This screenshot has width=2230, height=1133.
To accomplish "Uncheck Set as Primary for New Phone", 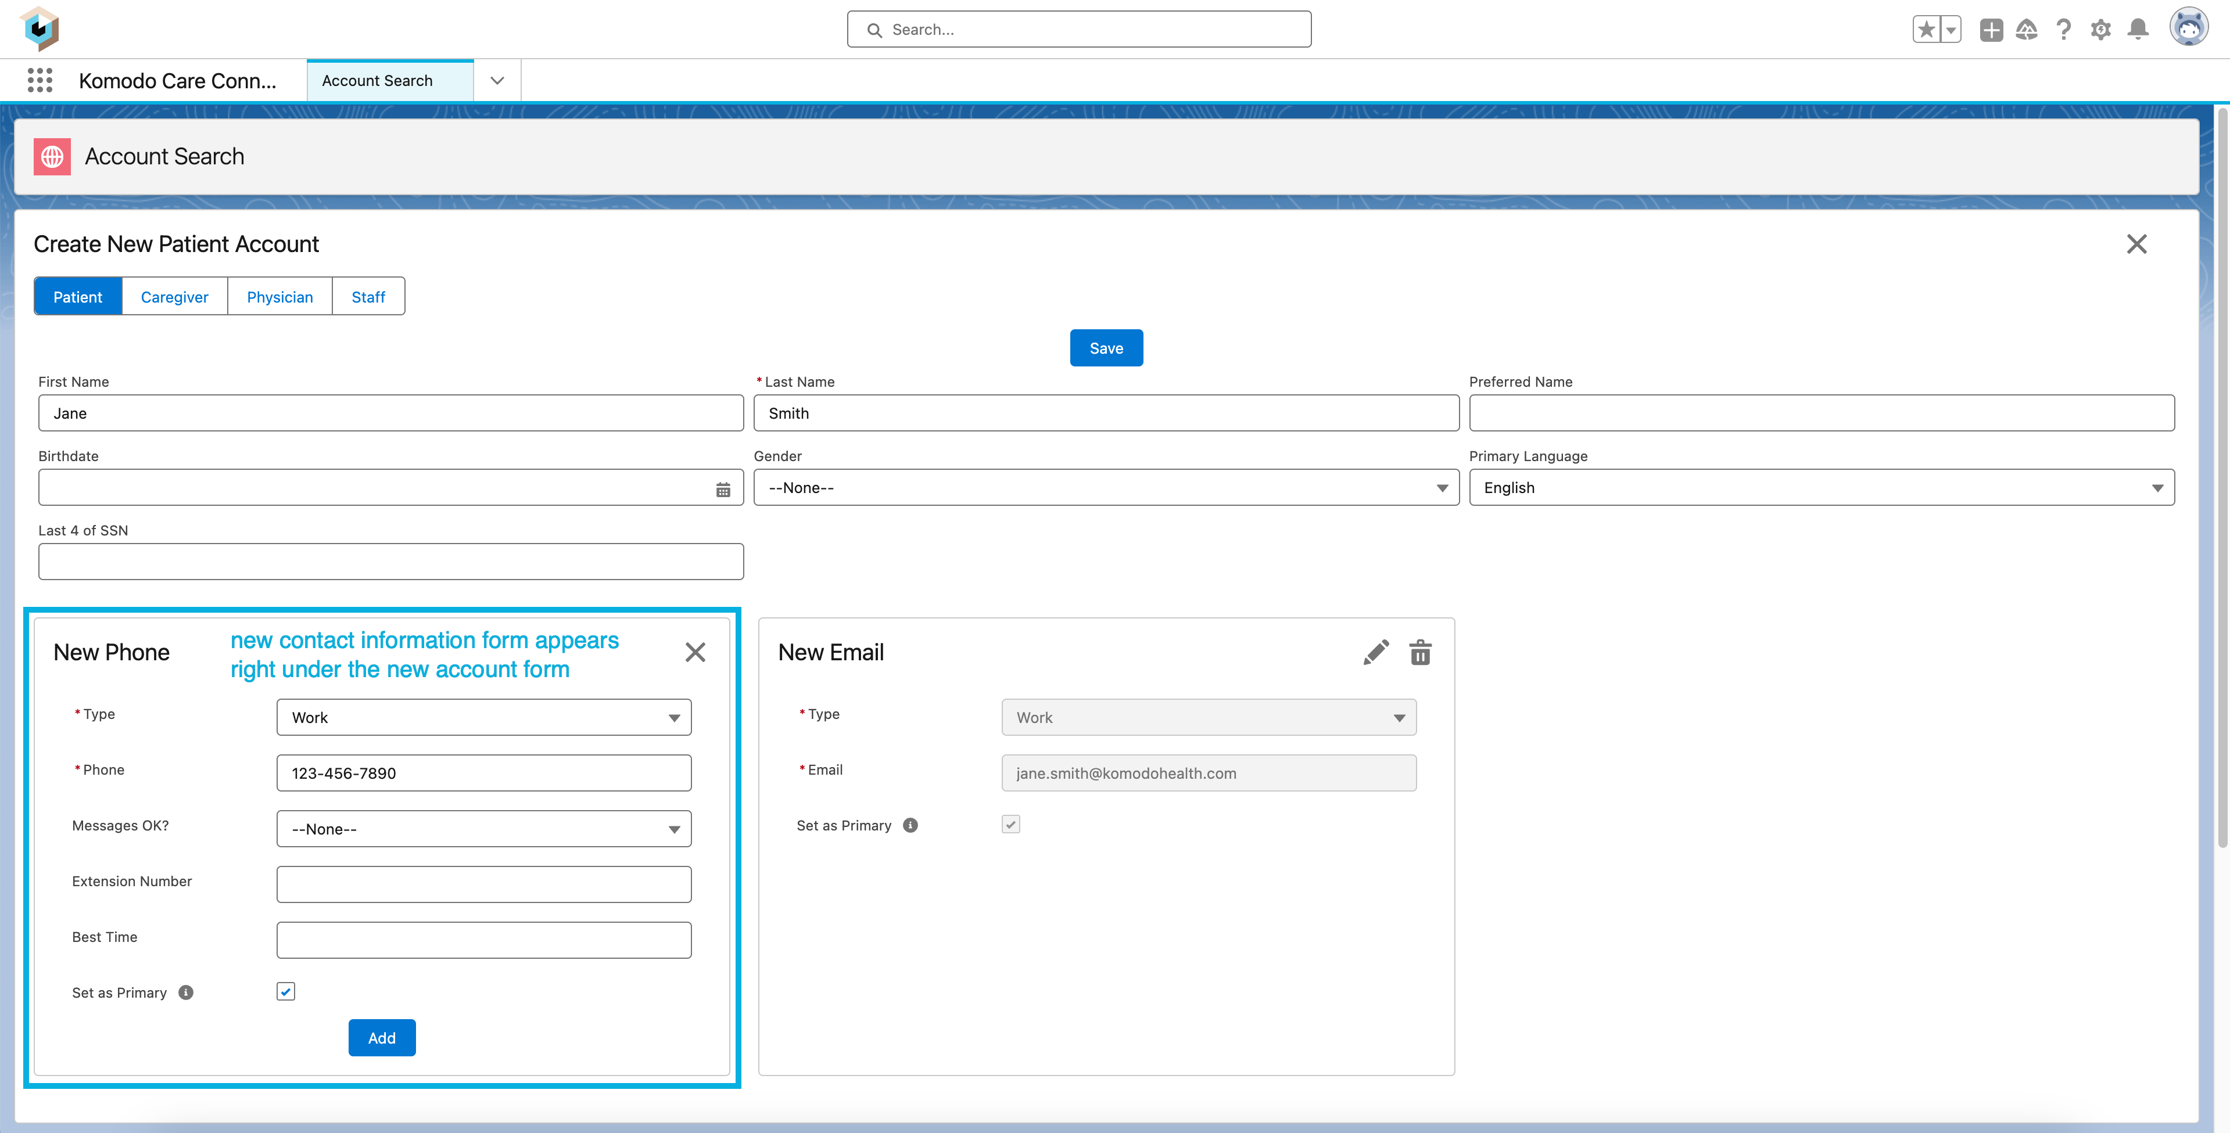I will pyautogui.click(x=286, y=992).
